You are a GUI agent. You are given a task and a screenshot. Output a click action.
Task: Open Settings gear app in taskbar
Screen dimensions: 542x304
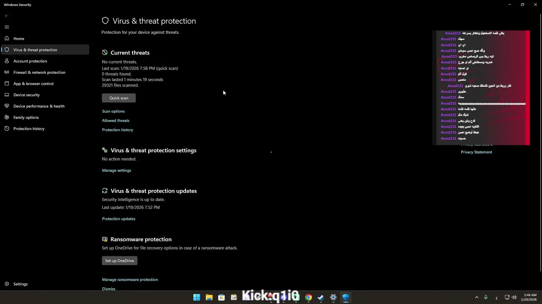[333, 297]
